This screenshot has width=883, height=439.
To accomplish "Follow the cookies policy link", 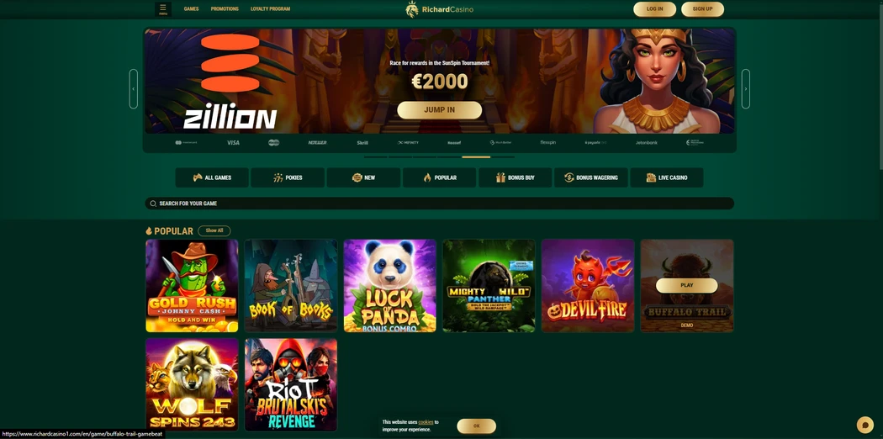I will (x=426, y=422).
